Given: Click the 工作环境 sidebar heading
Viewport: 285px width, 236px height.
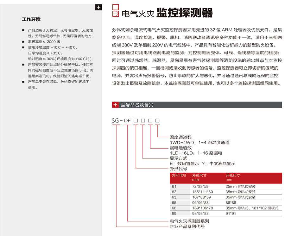Looking at the screenshot, I should [31, 19].
